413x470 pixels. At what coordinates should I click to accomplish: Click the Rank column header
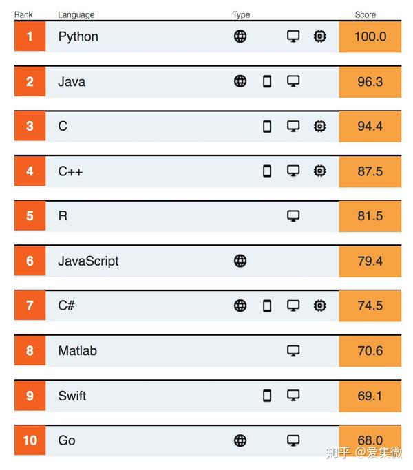point(23,14)
